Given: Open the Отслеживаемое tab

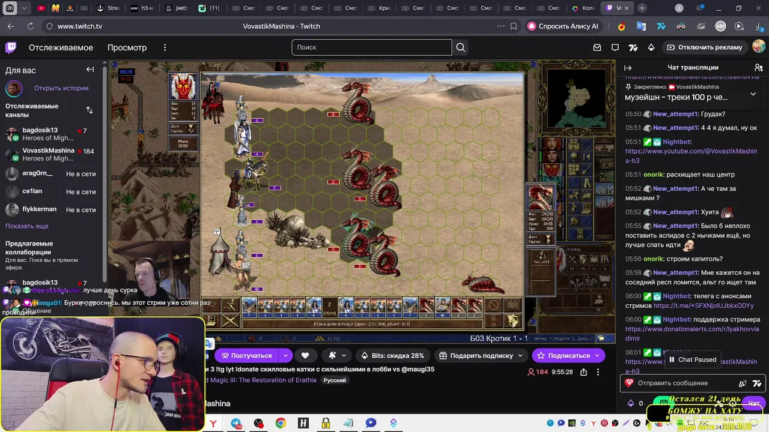Looking at the screenshot, I should pos(61,47).
